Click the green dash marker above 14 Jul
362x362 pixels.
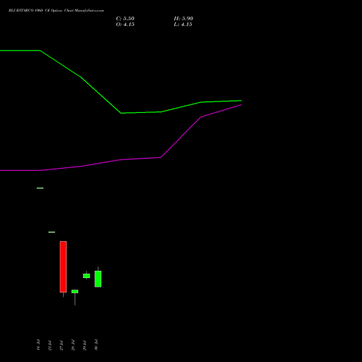click(40, 188)
